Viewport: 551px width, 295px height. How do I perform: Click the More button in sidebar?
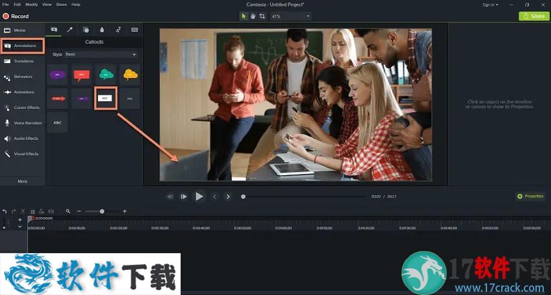23,182
